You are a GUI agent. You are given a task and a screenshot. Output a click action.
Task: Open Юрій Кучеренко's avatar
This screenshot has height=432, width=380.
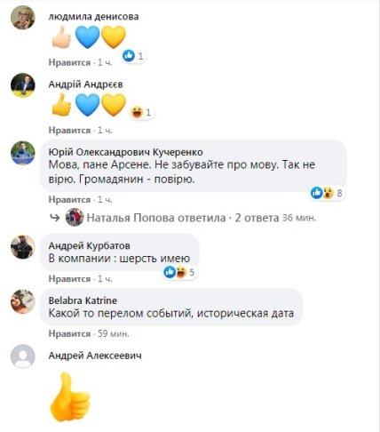tap(23, 153)
